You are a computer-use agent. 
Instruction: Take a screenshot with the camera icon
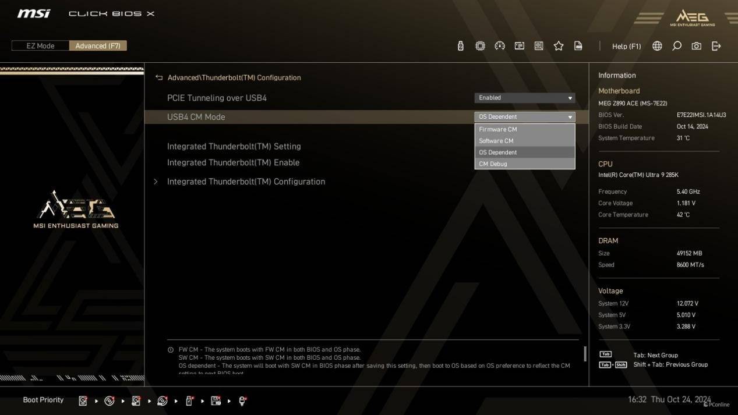697,46
